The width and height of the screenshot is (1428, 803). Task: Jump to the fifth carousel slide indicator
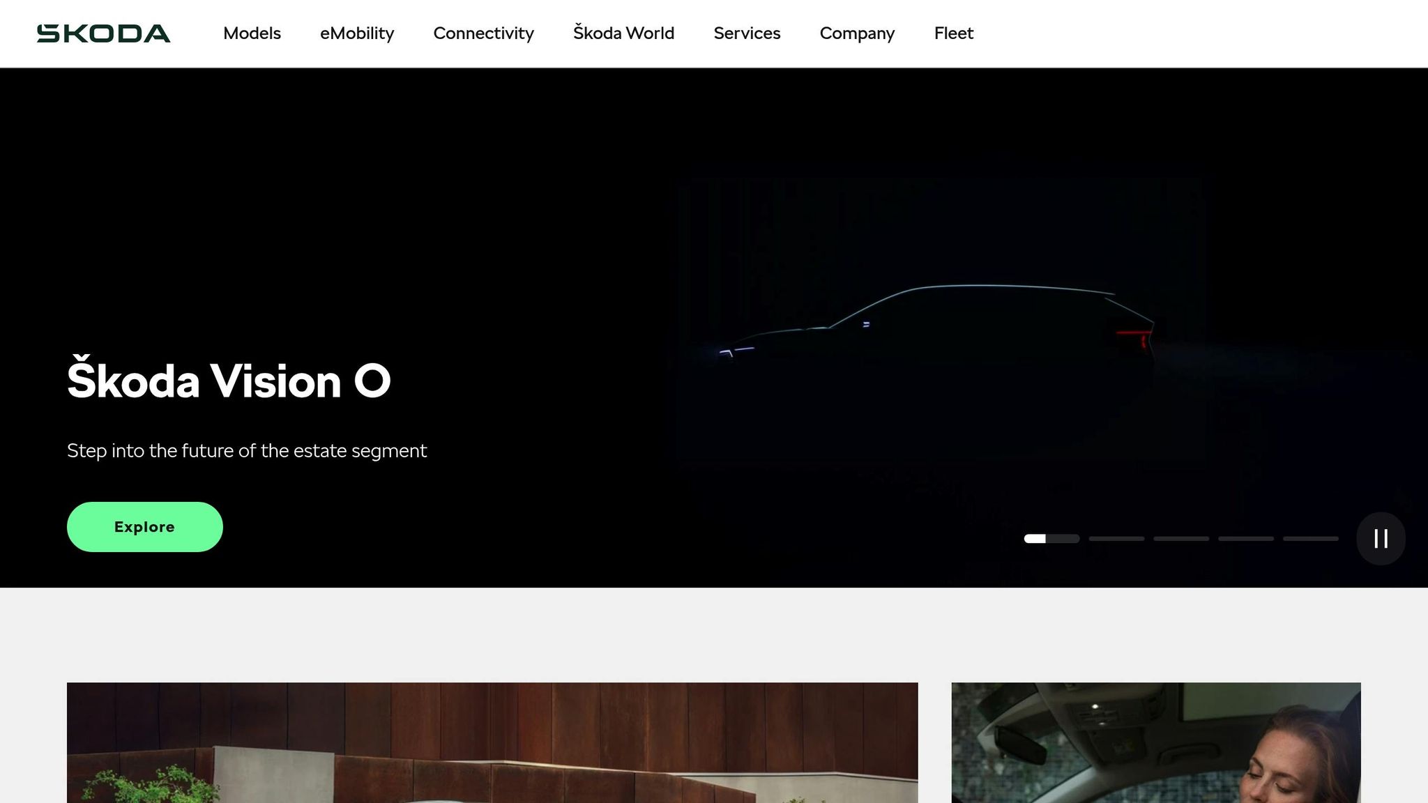pos(1311,539)
